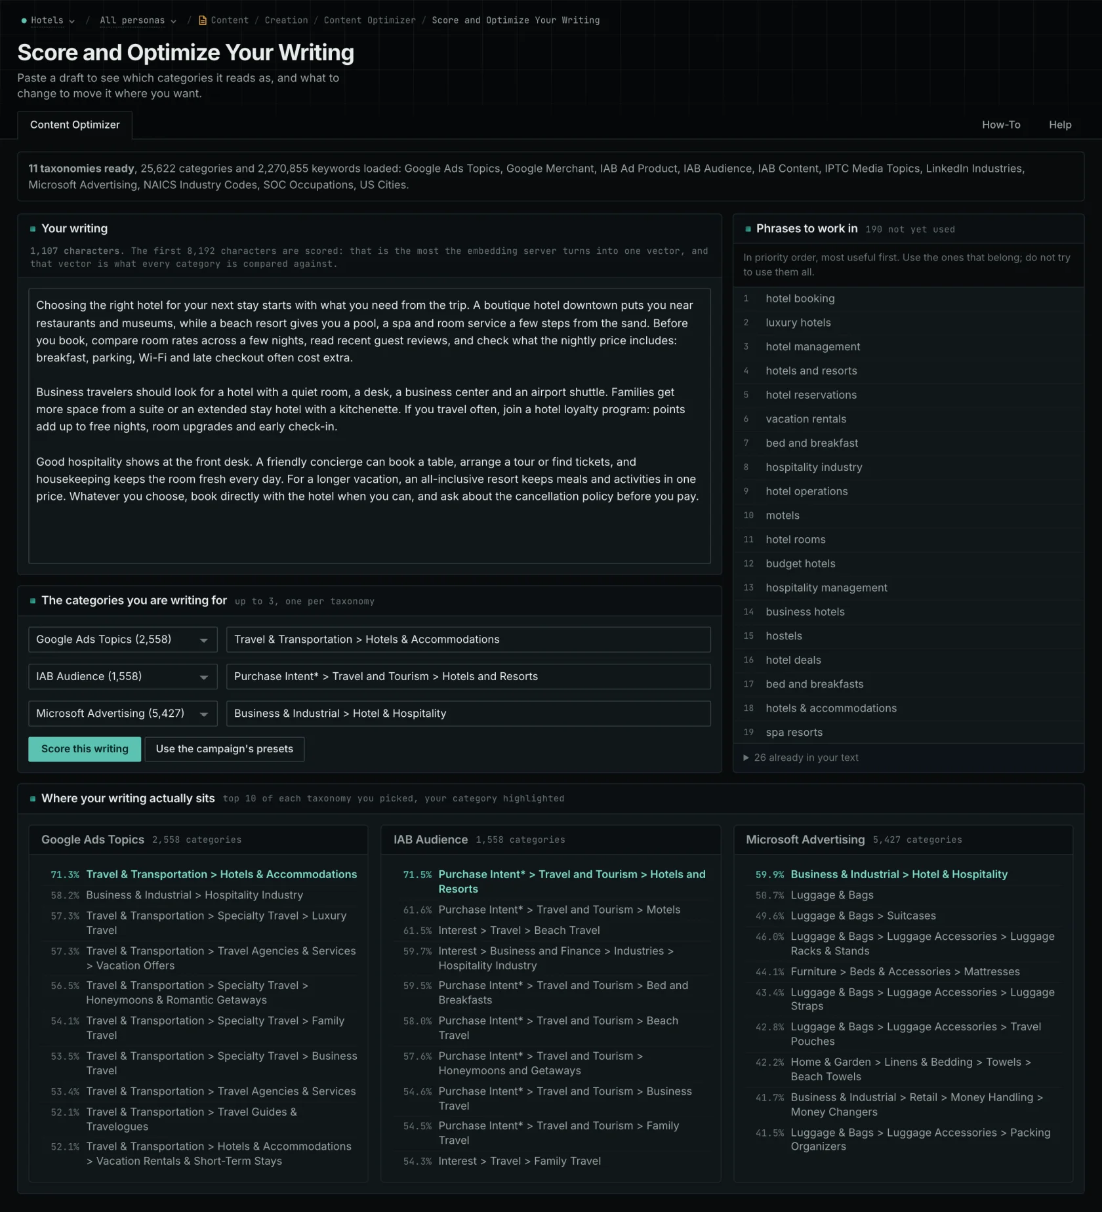Open the Help tab
1102x1212 pixels.
coord(1060,125)
